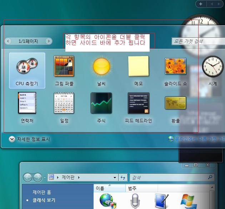Image resolution: width=225 pixels, height=209 pixels.
Task: Click the 제어판 breadcrumb in address bar
Action: (68, 177)
